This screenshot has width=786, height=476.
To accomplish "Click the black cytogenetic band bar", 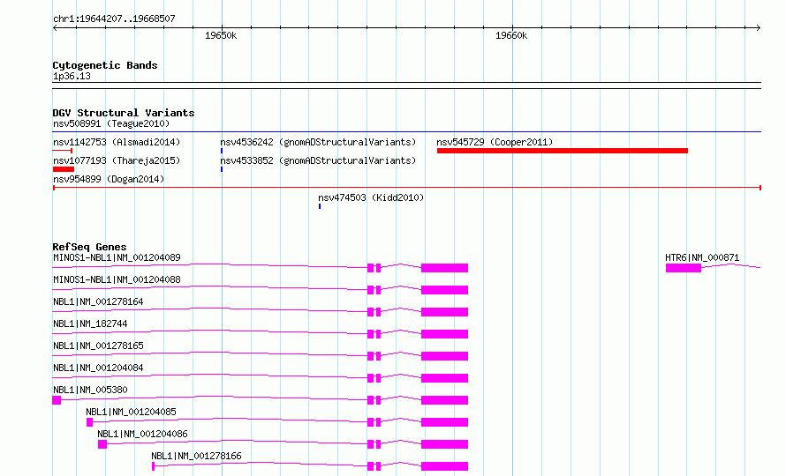I will (x=407, y=86).
